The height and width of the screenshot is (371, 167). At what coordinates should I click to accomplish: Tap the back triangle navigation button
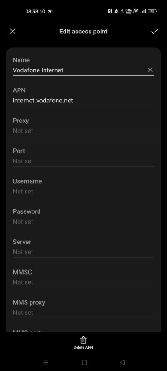(122, 362)
